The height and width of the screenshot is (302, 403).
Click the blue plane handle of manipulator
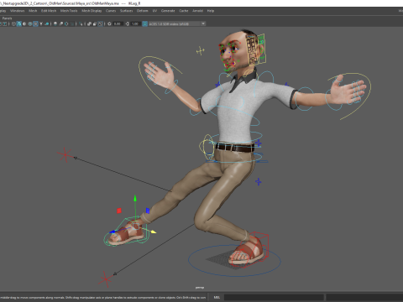148,211
